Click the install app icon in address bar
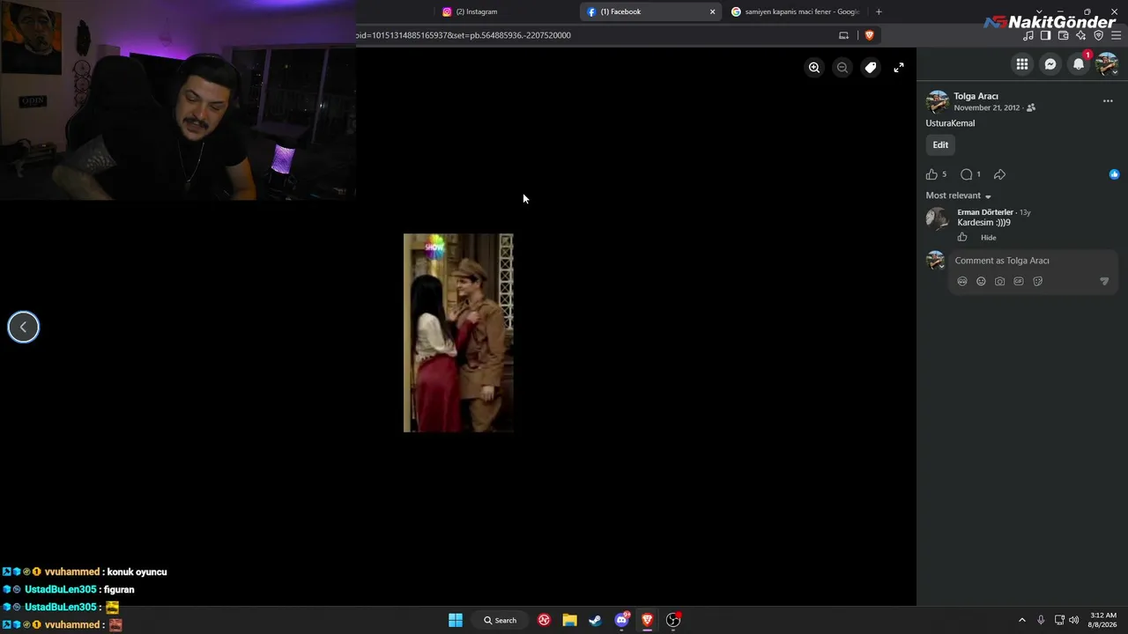1128x634 pixels. [843, 35]
